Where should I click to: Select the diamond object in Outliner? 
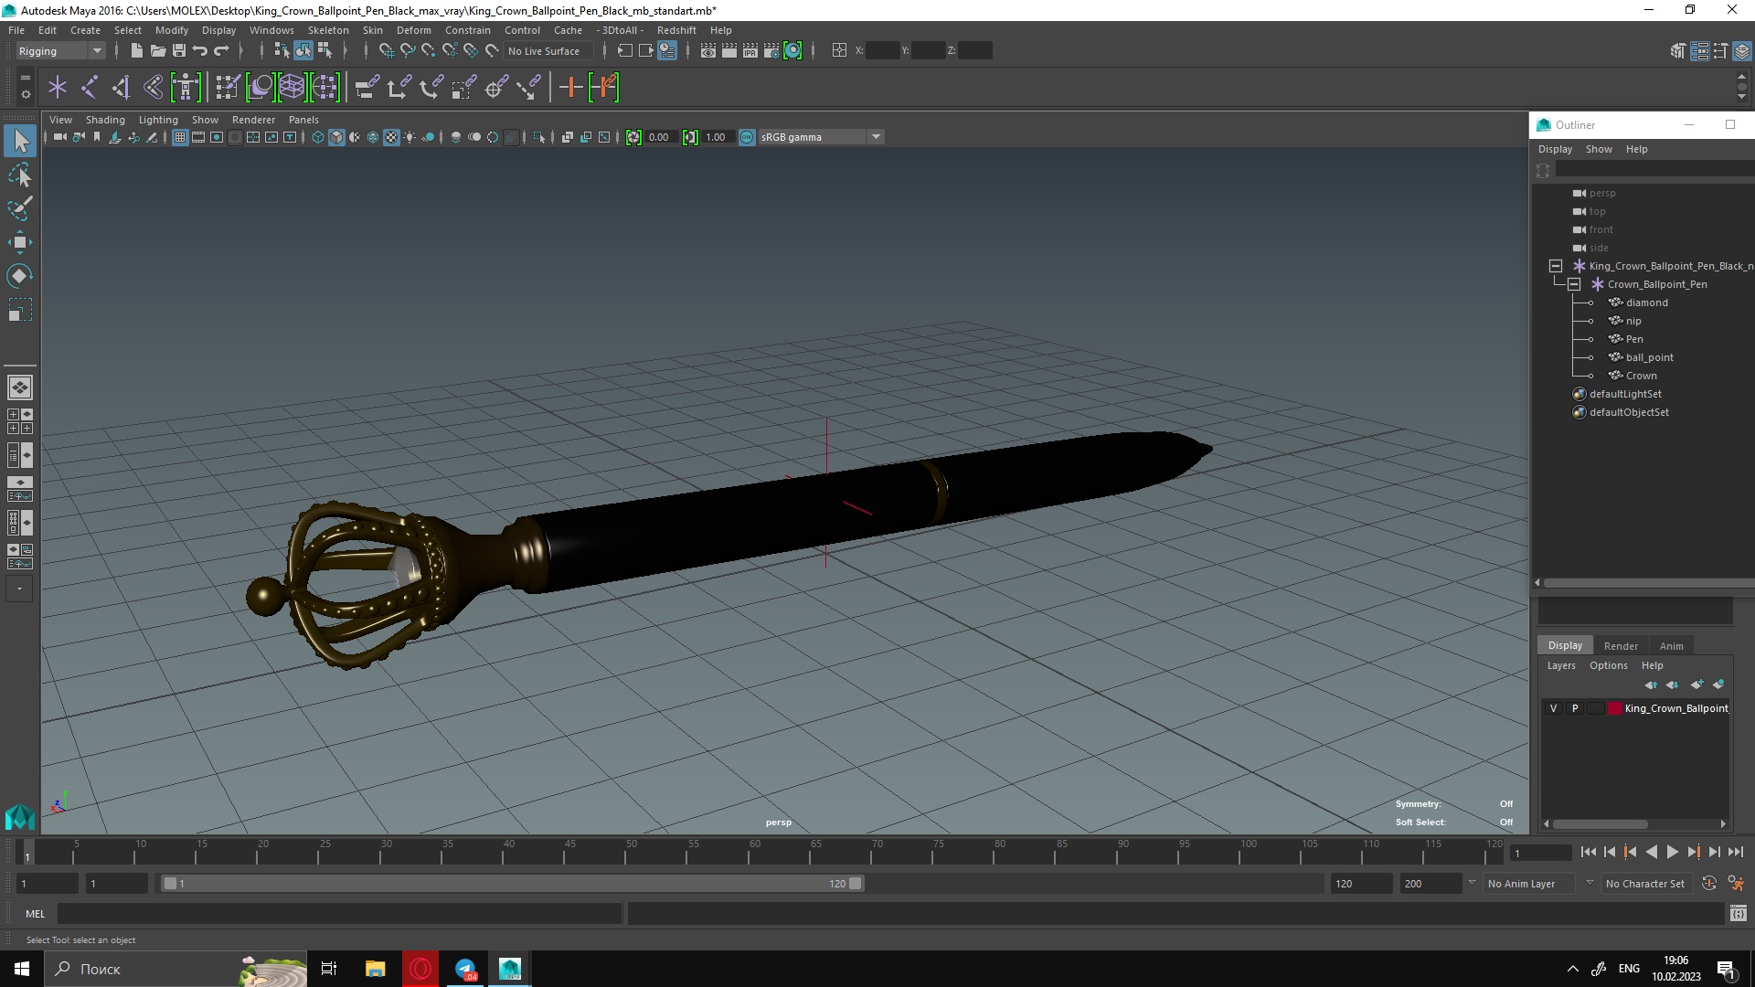1646,302
